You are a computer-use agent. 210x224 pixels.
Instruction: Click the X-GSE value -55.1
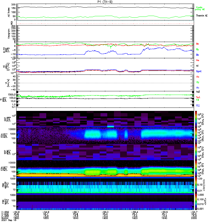click(x=75, y=212)
